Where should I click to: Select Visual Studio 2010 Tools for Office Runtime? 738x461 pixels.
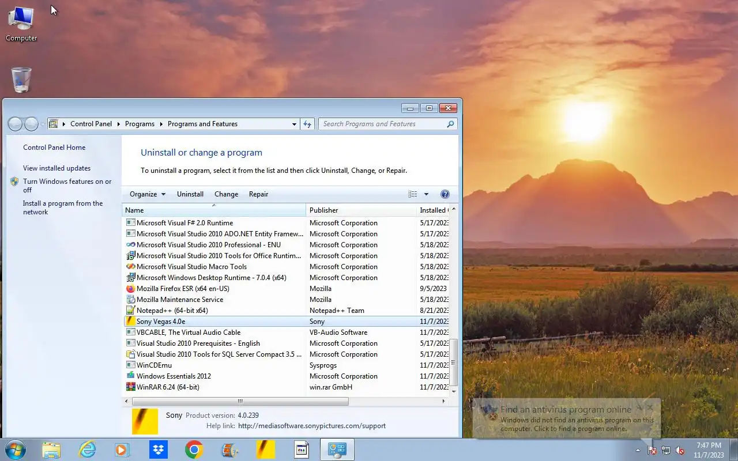pos(287,256)
